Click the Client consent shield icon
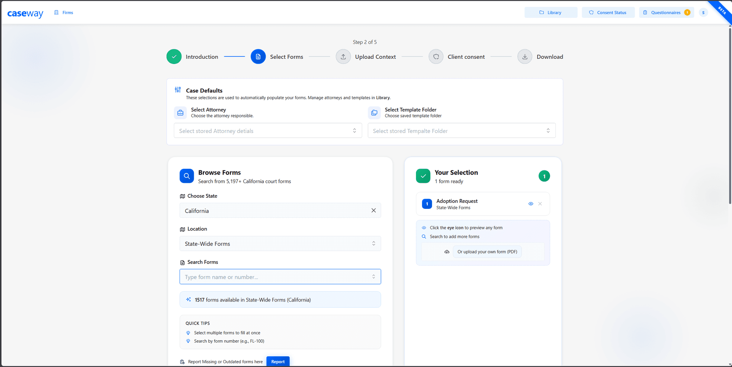This screenshot has height=367, width=732. pyautogui.click(x=436, y=57)
